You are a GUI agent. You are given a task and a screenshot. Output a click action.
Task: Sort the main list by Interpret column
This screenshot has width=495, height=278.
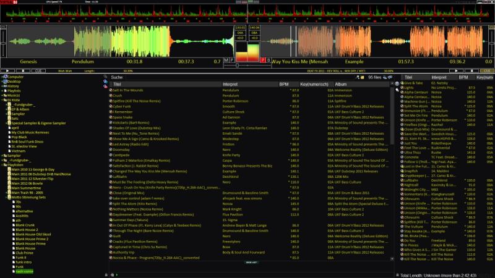249,84
